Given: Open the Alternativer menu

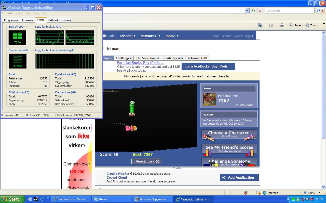Looking at the screenshot, I should click(15, 13).
